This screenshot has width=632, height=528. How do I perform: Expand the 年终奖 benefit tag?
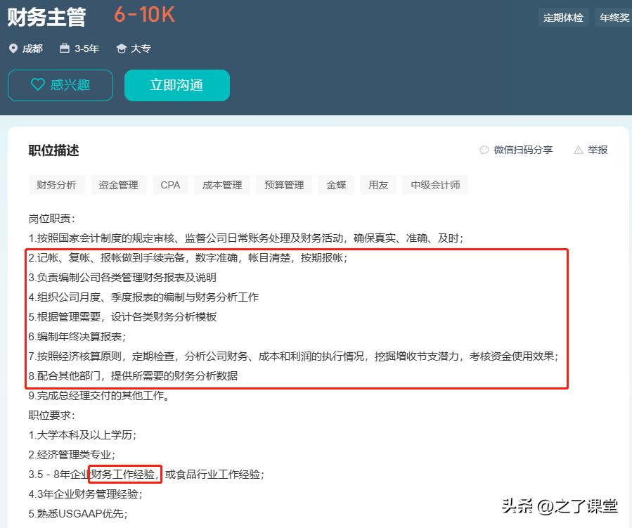[613, 17]
